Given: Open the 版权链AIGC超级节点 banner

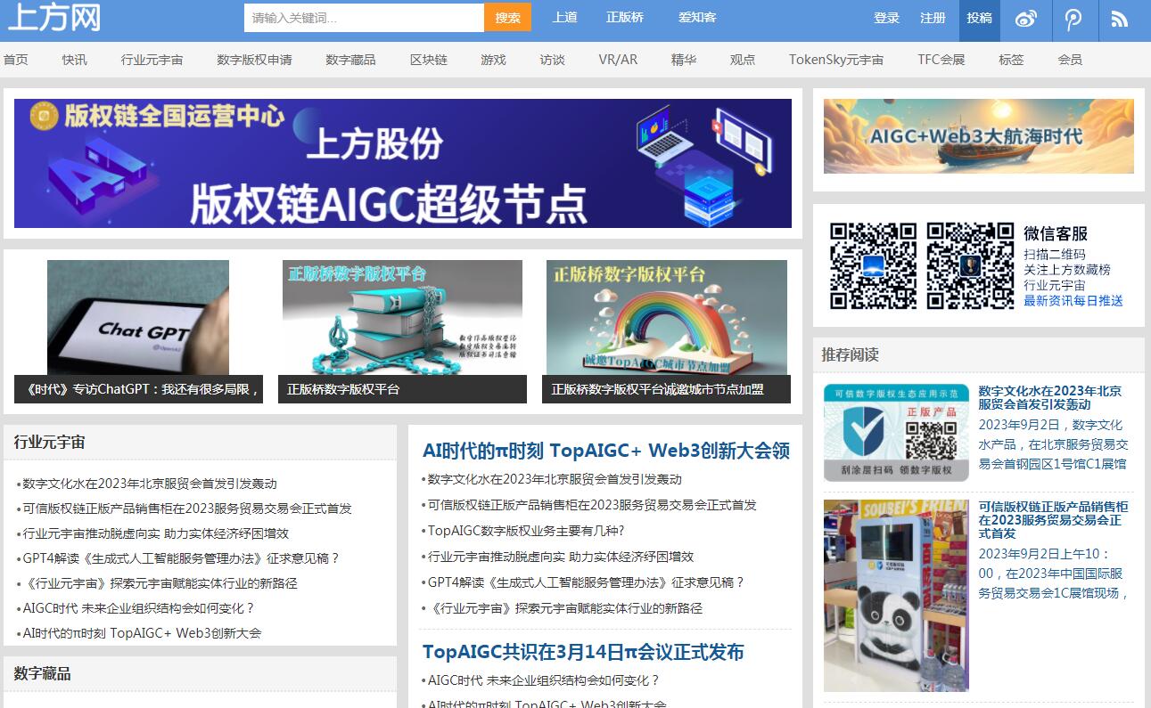Looking at the screenshot, I should click(x=403, y=163).
